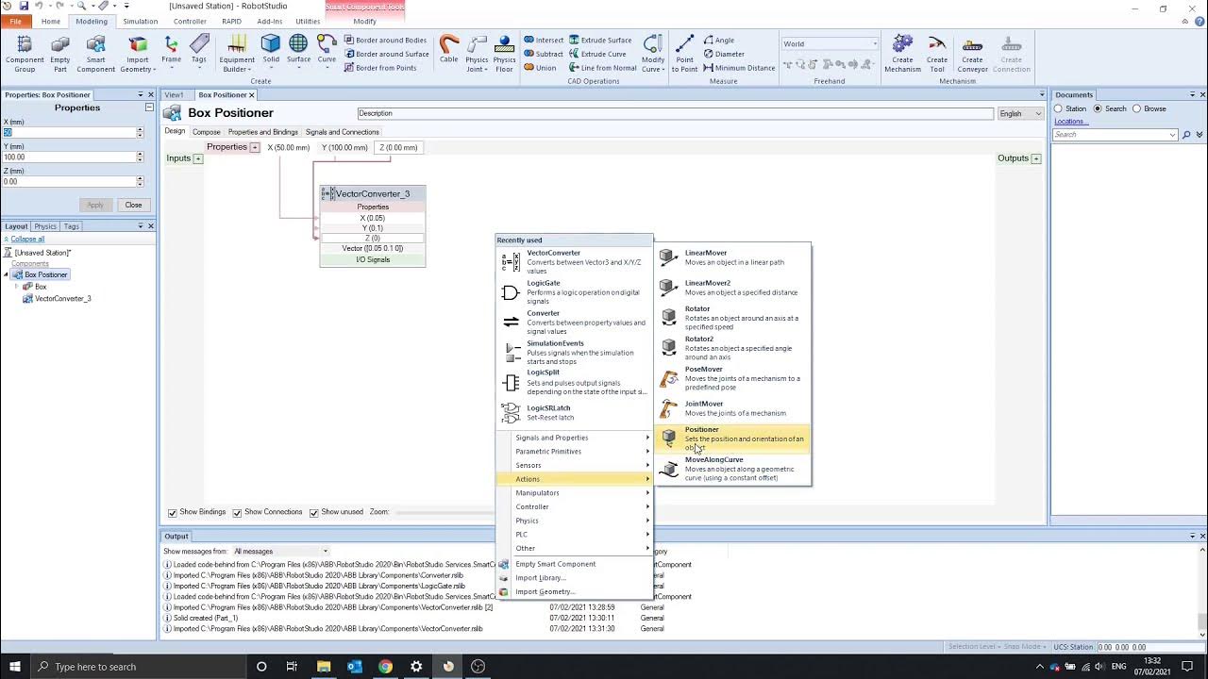Image resolution: width=1208 pixels, height=679 pixels.
Task: Add new output with plus button
Action: [x=1036, y=158]
